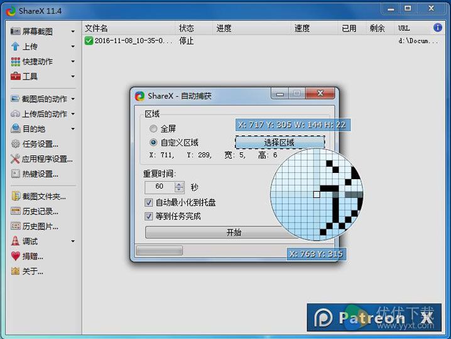Expand the 工具 dropdown arrow
The image size is (451, 339).
coord(73,76)
